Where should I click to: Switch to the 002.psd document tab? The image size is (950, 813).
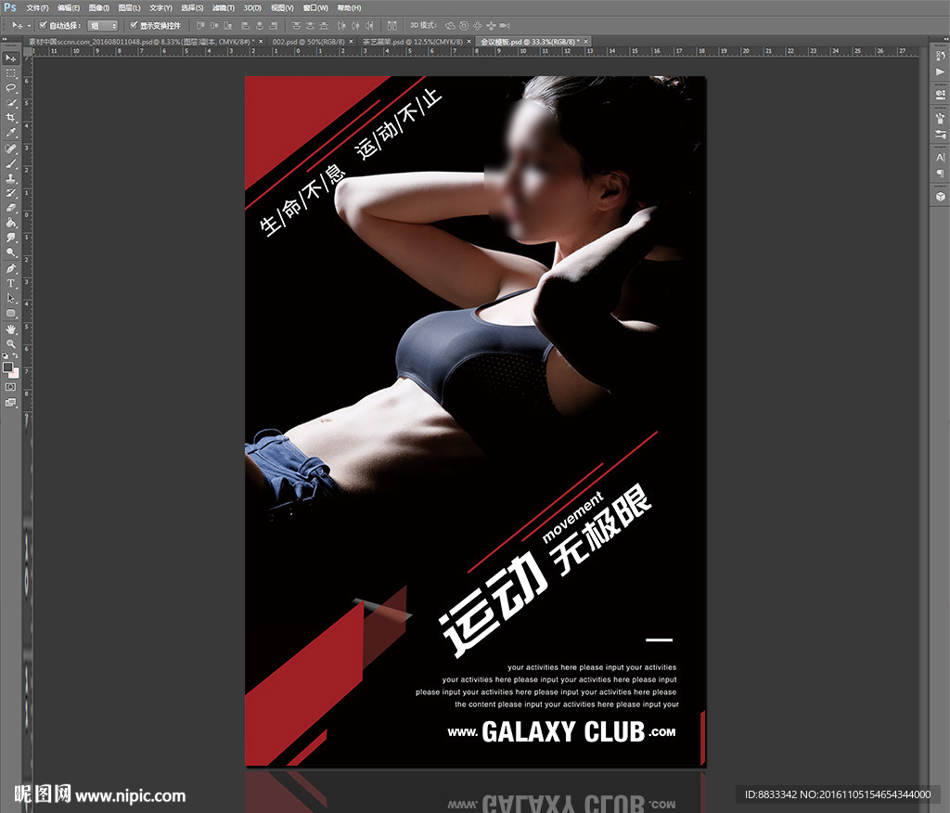tap(308, 42)
